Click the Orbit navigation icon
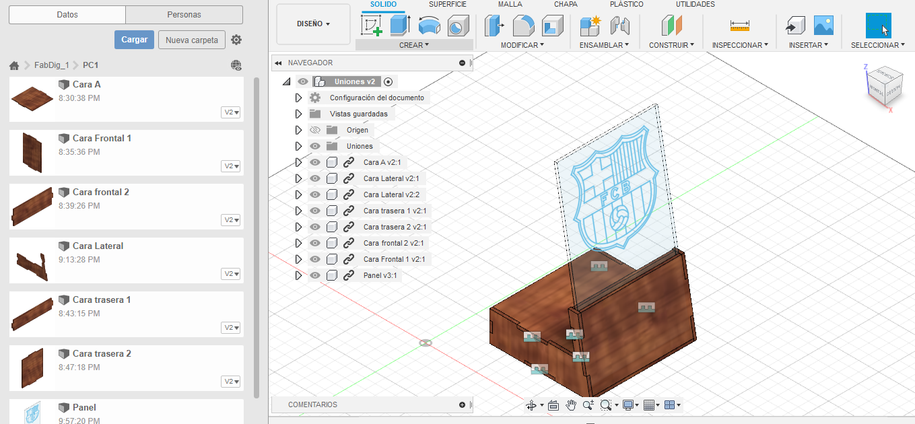The width and height of the screenshot is (915, 424). (531, 405)
